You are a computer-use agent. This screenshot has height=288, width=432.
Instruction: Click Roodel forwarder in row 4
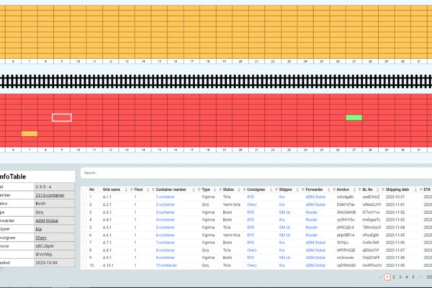tap(312, 220)
